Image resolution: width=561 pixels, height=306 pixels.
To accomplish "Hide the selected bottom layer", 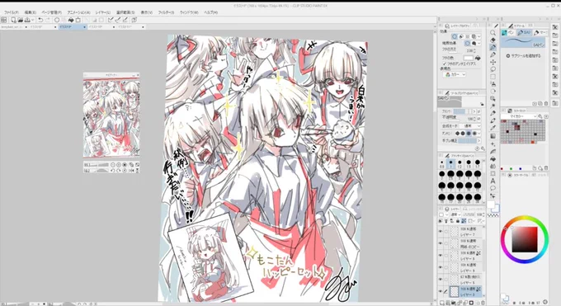I will 441,291.
